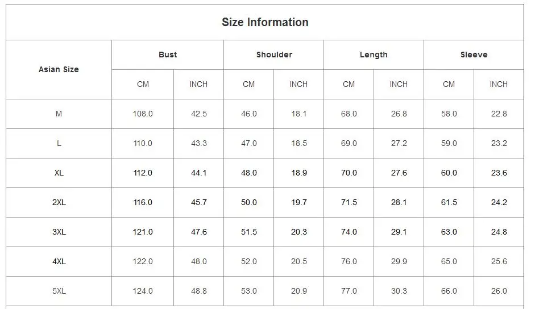Image resolution: width=535 pixels, height=309 pixels.
Task: Click the 44.1 bust inch value
Action: click(198, 173)
